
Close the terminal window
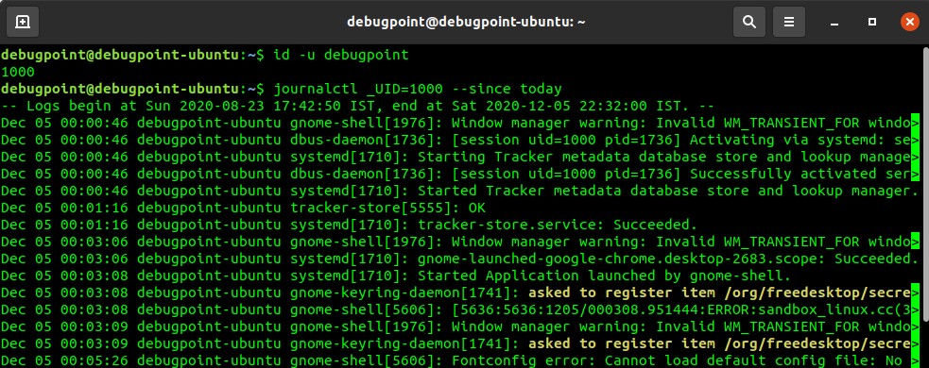[909, 22]
